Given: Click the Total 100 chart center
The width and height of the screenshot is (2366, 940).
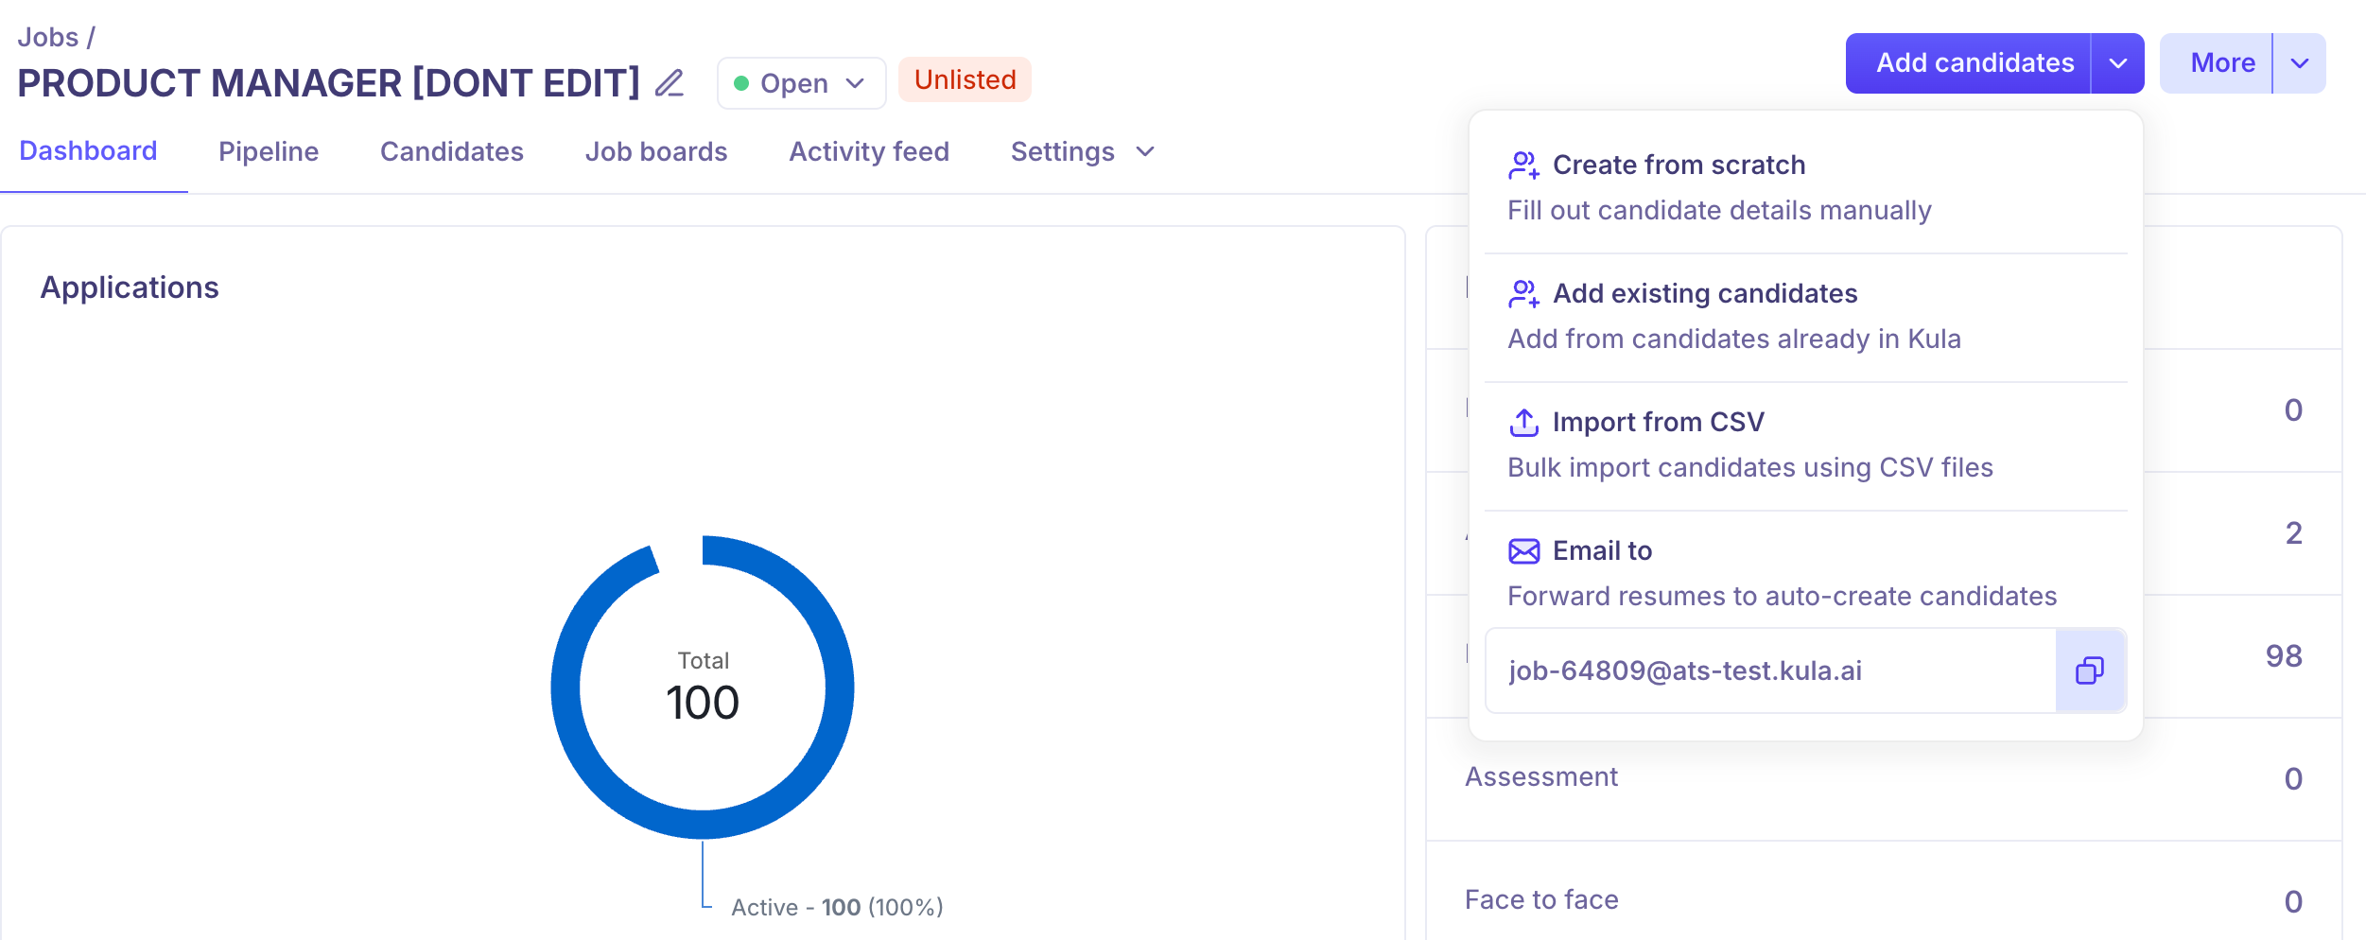Looking at the screenshot, I should click(703, 688).
